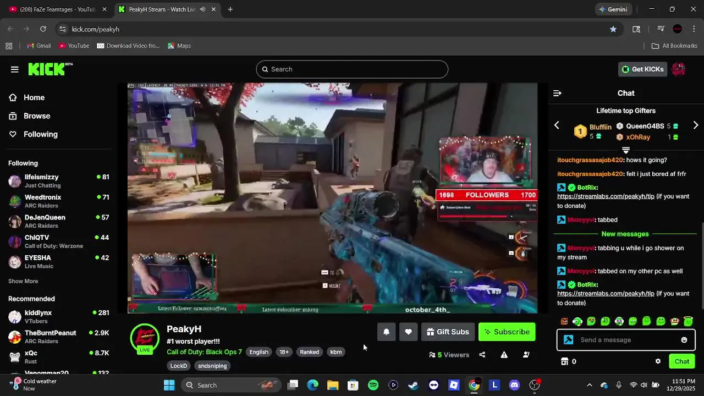Screen dimensions: 704x396
Task: Open Gemini in Chrome
Action: (x=613, y=9)
